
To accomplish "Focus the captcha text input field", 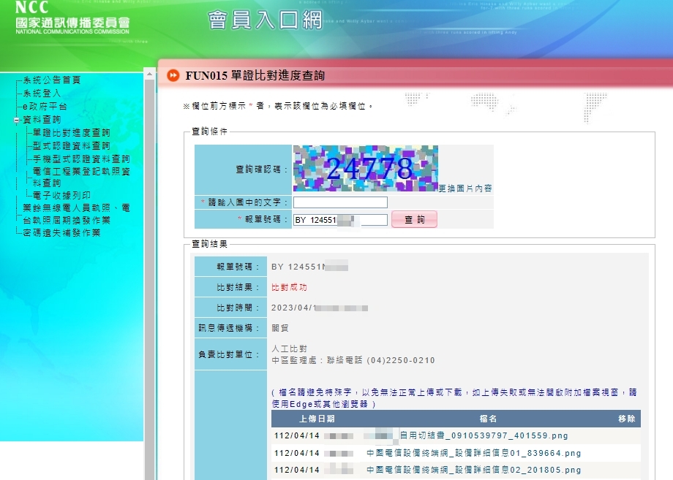I will [x=340, y=202].
